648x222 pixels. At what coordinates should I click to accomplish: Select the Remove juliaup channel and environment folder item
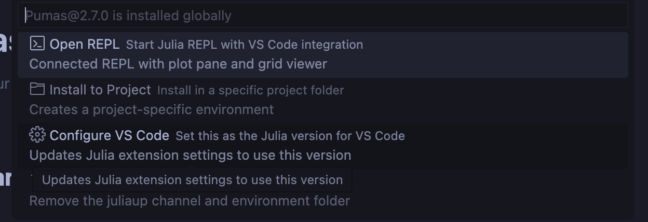point(190,201)
